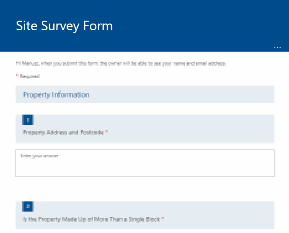Click the red asterisk beside Property Address question
Viewport: 289px width, 233px height.
coord(107,132)
